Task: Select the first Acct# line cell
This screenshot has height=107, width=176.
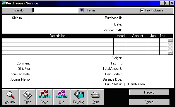Action: (120, 40)
